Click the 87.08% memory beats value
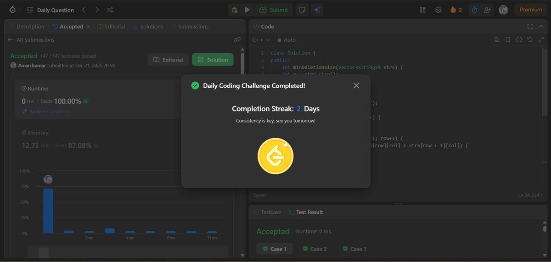This screenshot has width=551, height=262. coord(80,145)
